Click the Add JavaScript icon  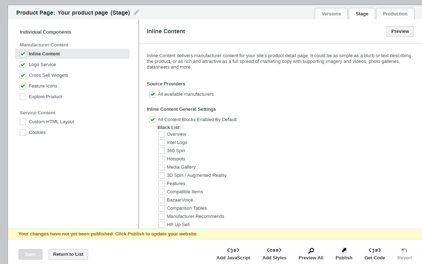click(x=233, y=250)
